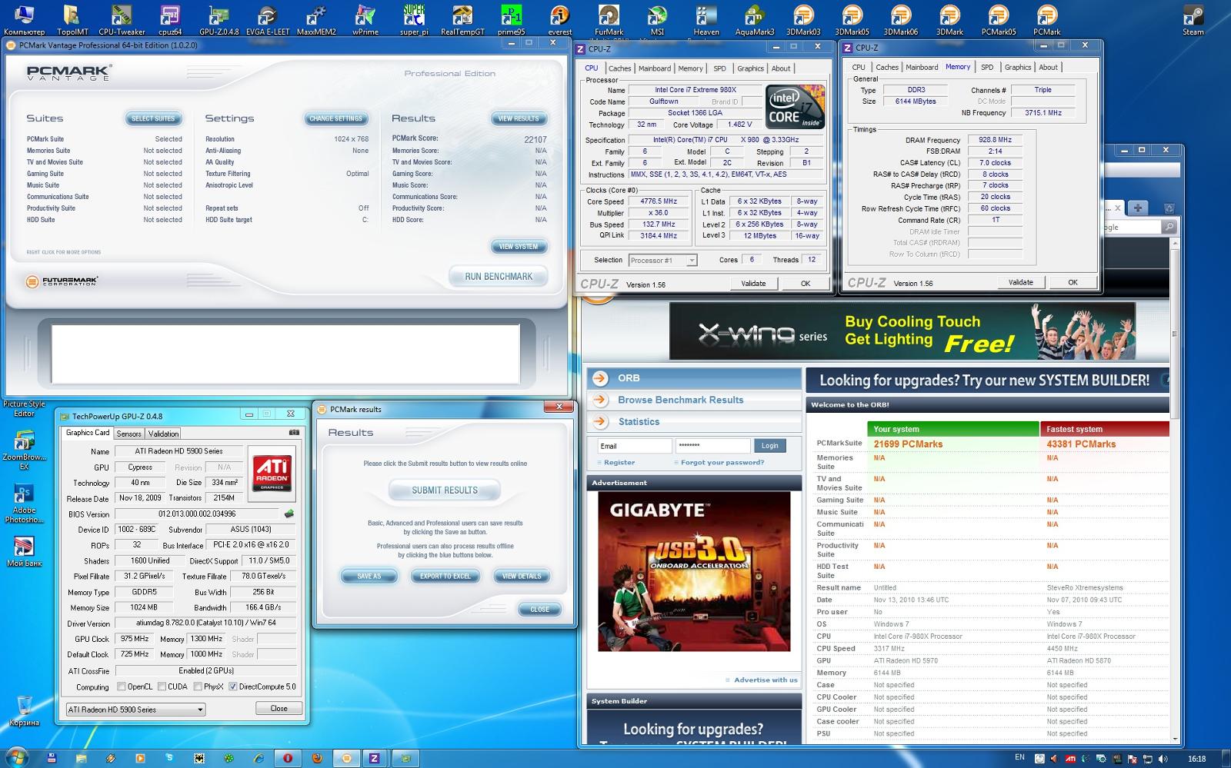Launch the Heaven benchmark icon
This screenshot has width=1231, height=768.
(x=706, y=20)
